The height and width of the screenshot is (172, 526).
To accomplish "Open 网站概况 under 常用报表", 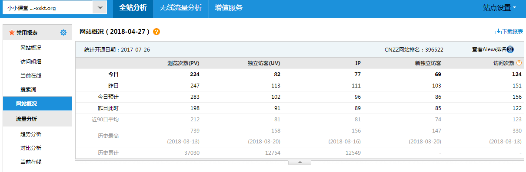I will click(31, 48).
